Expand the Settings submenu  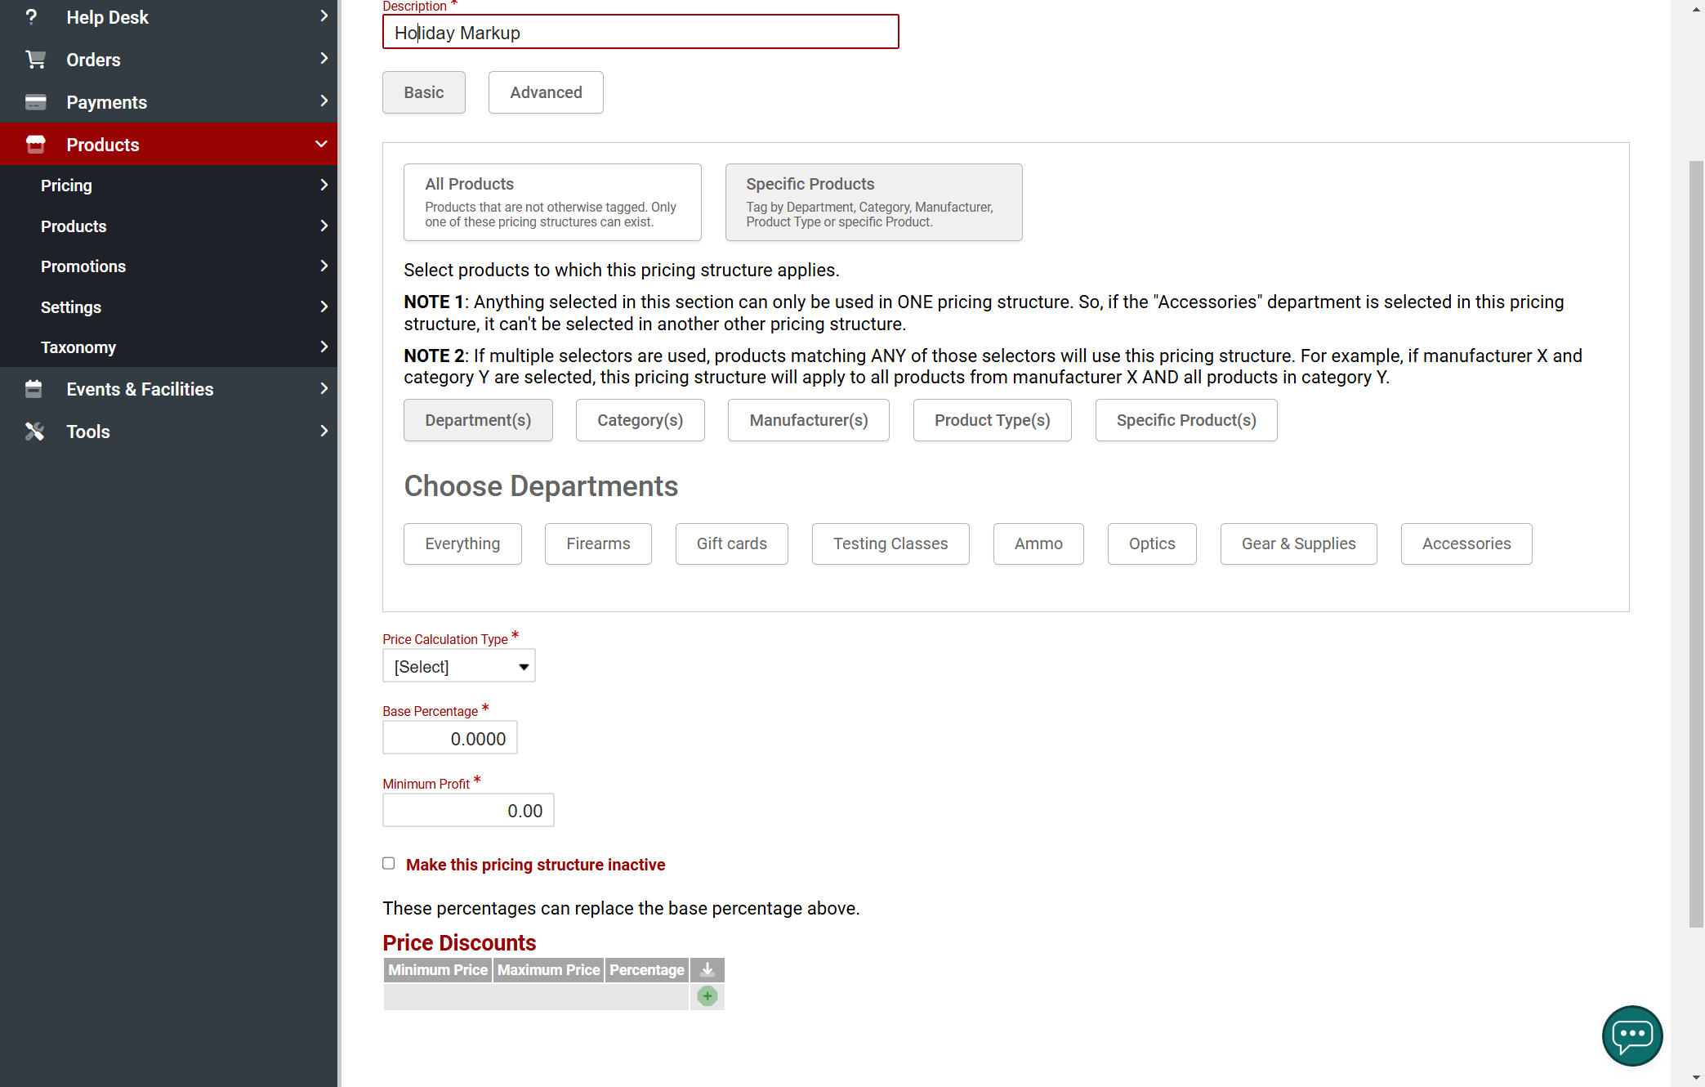(x=324, y=307)
